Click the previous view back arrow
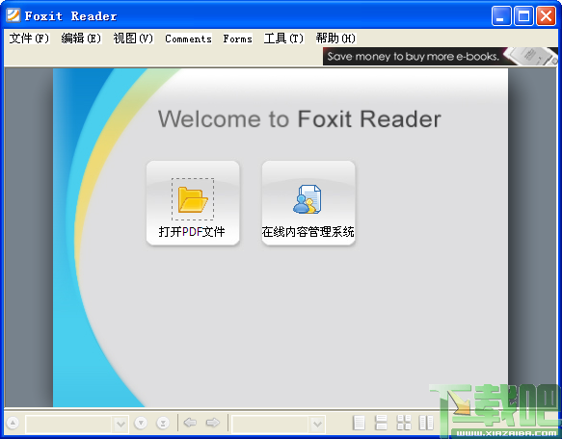 click(x=190, y=423)
